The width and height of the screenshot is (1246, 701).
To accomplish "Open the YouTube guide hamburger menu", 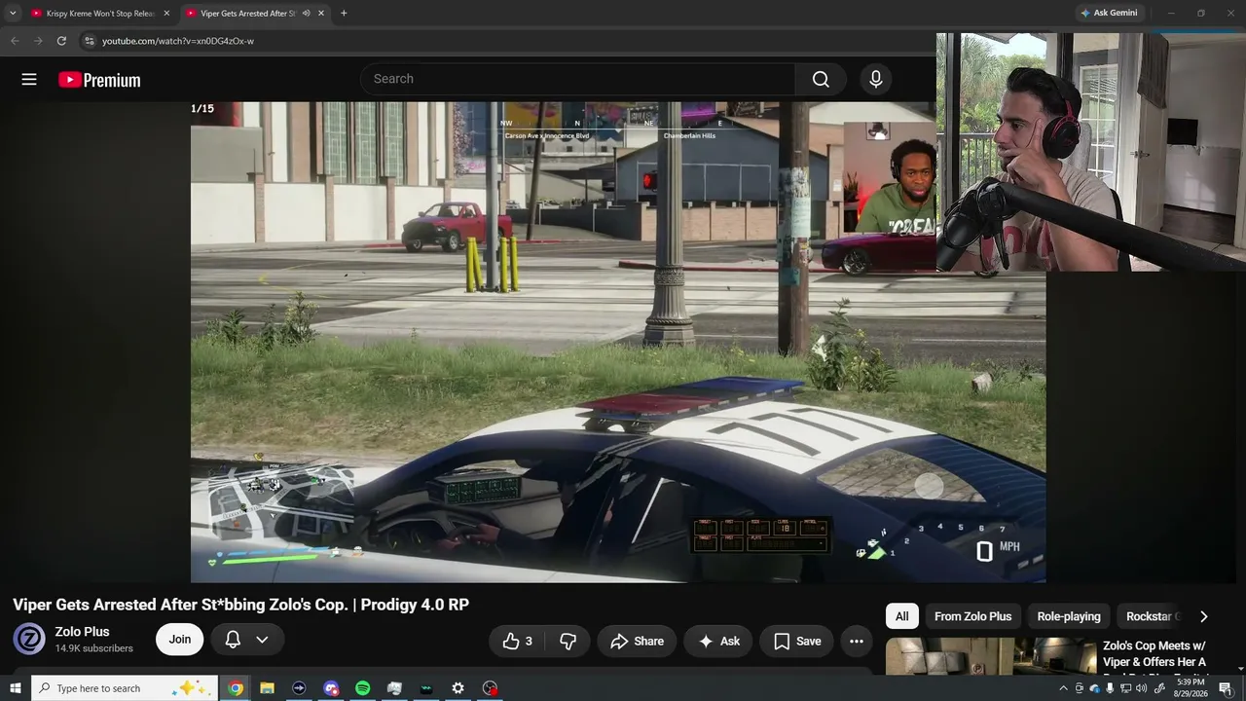I will tap(29, 80).
